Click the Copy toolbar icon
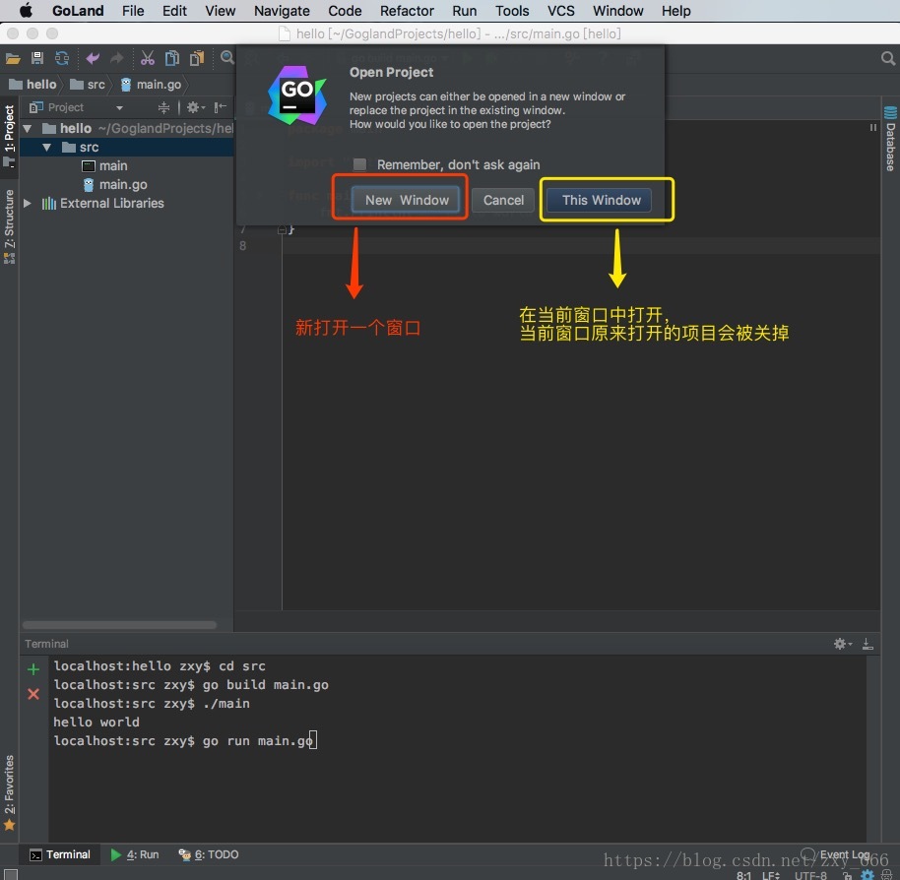 pos(172,58)
